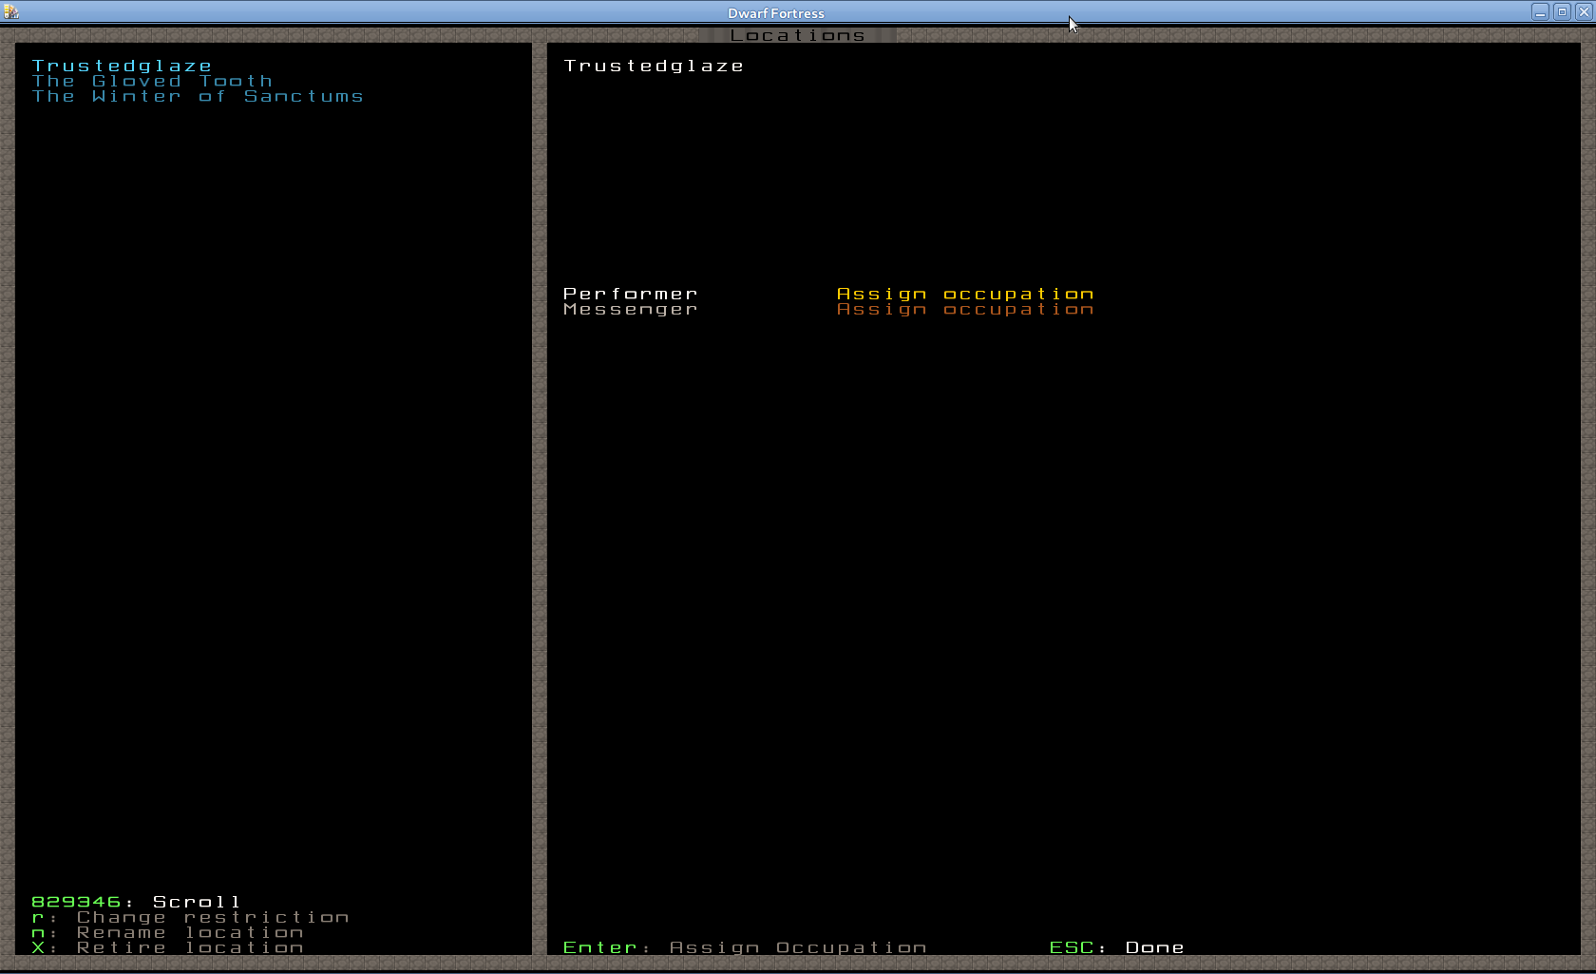Click the Dwarf Fortress app icon in title bar
Viewport: 1596px width, 974px height.
point(11,12)
